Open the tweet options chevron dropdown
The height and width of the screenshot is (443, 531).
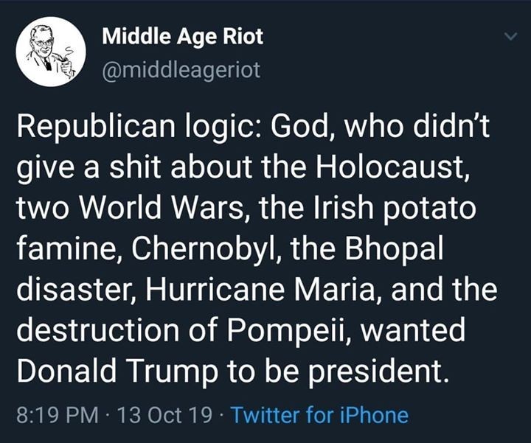[x=509, y=36]
